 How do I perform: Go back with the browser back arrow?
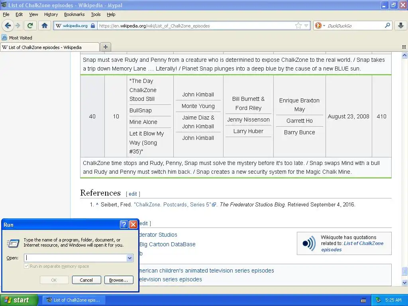pyautogui.click(x=8, y=25)
